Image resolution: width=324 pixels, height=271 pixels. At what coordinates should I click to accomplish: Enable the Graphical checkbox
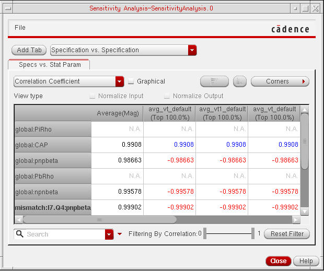point(131,81)
